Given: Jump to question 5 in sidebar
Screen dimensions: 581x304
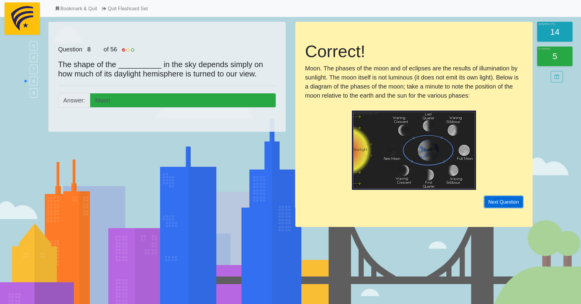Looking at the screenshot, I should tap(34, 46).
